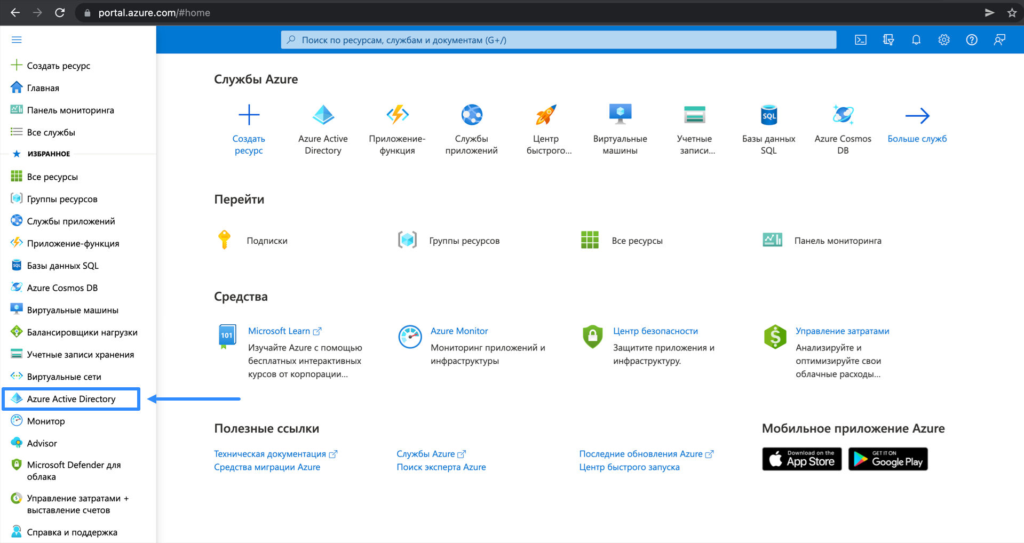Click the Управление затратами dollar icon
The height and width of the screenshot is (543, 1024).
tap(775, 337)
